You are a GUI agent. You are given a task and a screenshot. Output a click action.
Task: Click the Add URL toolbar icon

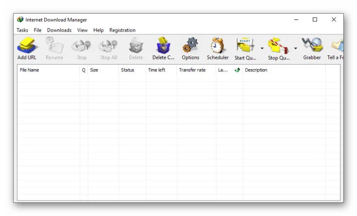point(27,45)
